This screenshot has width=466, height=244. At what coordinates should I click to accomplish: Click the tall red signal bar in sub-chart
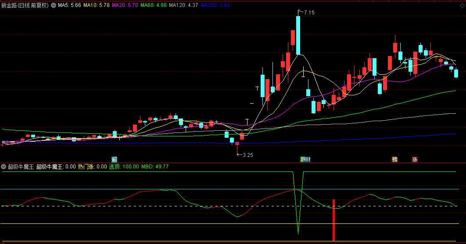coord(334,220)
